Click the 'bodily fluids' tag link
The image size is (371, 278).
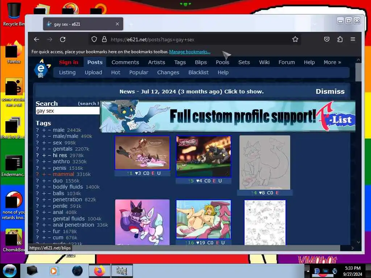coord(68,187)
